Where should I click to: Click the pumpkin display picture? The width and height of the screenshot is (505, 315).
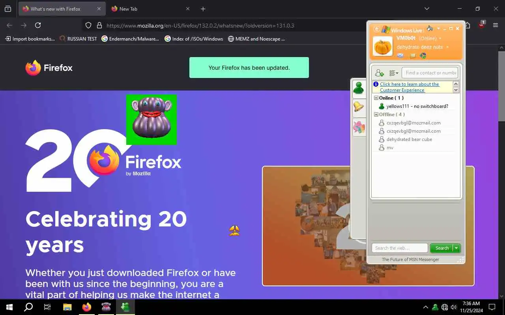(x=383, y=47)
